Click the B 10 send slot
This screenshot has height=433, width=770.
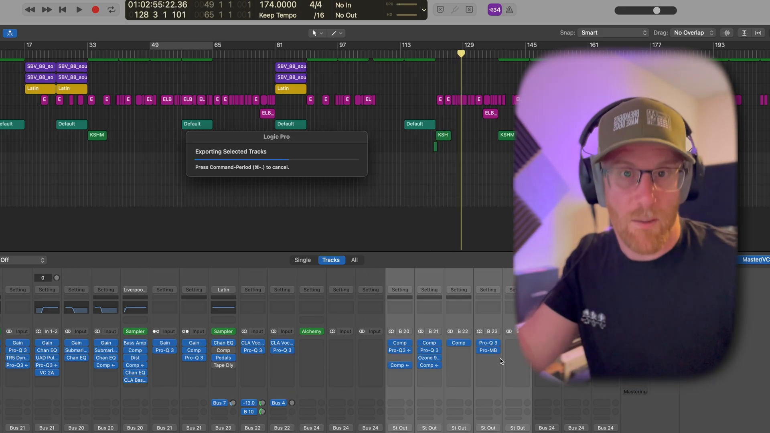(249, 412)
